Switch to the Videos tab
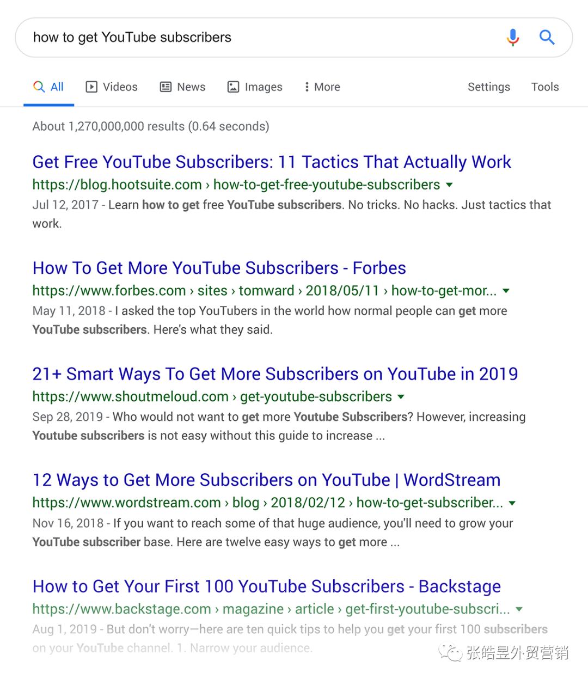 point(119,87)
